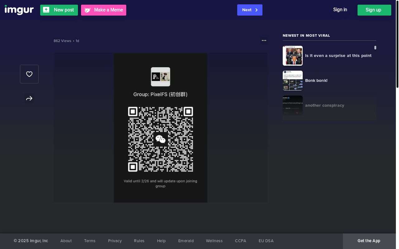
Task: Open the post options ellipsis menu
Action: (264, 40)
